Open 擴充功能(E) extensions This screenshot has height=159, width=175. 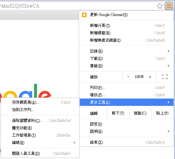[x=40, y=128]
